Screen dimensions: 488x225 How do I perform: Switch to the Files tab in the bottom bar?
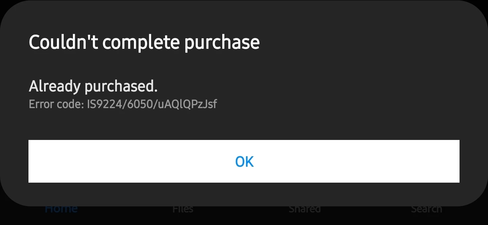coord(183,209)
